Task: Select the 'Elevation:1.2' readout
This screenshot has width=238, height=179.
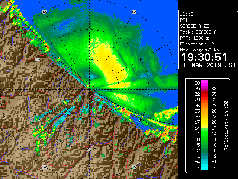Action: 197,44
